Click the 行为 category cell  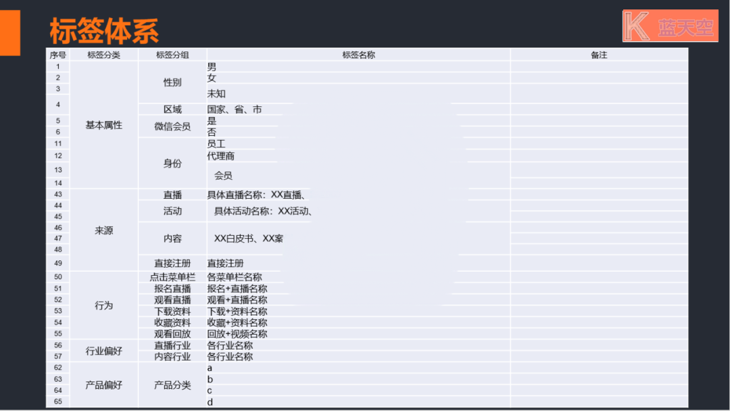pos(103,306)
